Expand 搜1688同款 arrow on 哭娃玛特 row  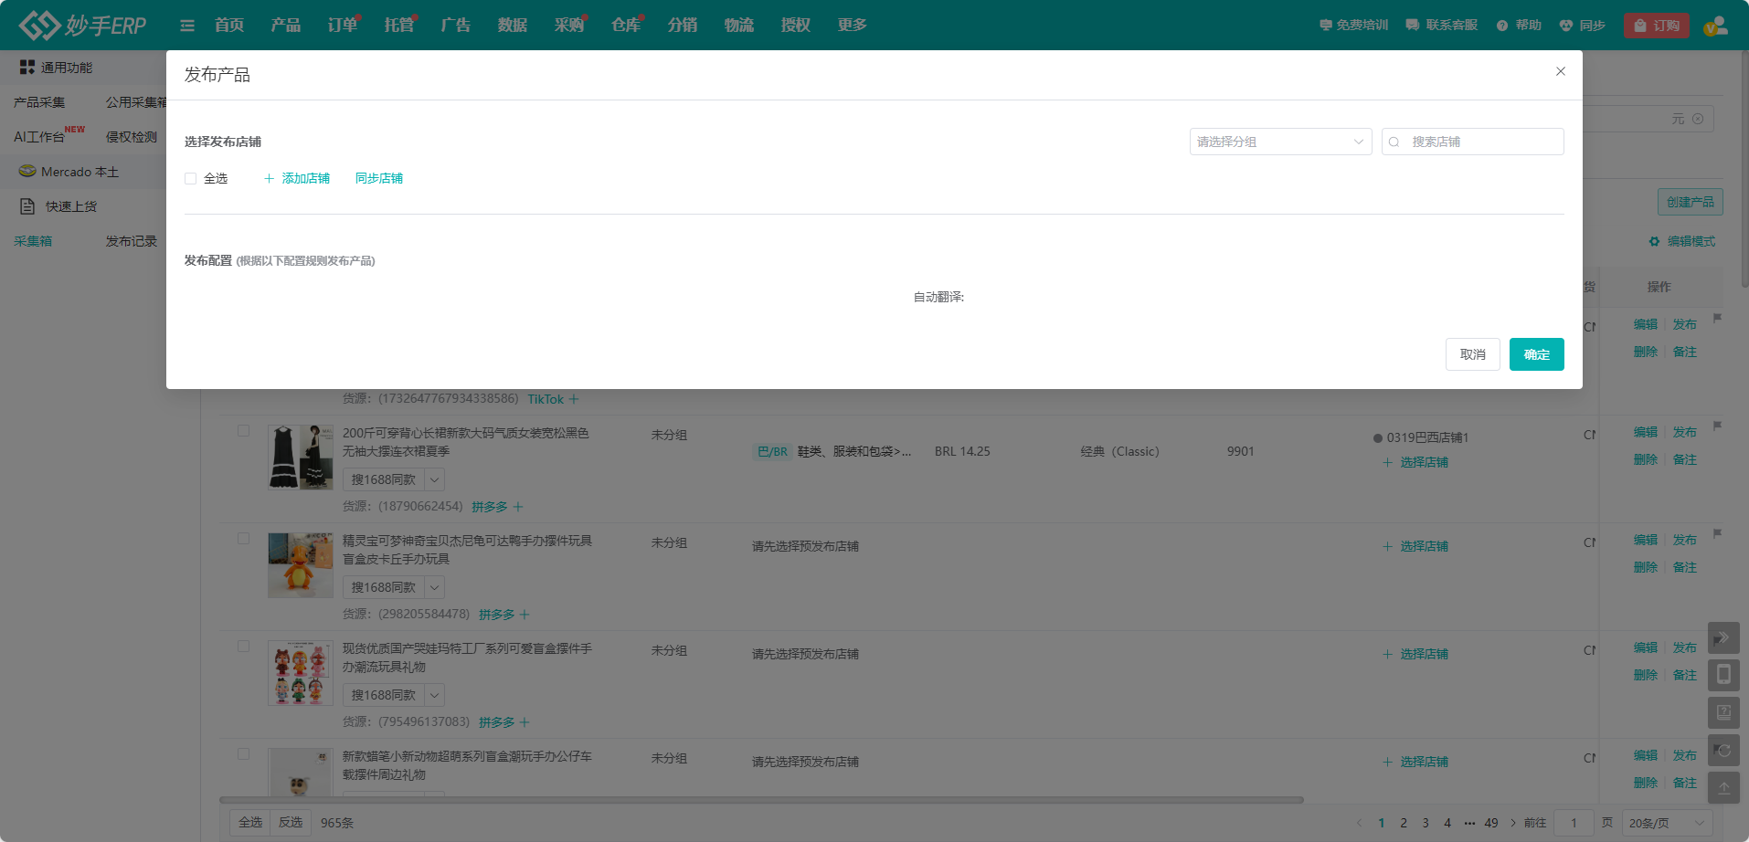pyautogui.click(x=435, y=695)
